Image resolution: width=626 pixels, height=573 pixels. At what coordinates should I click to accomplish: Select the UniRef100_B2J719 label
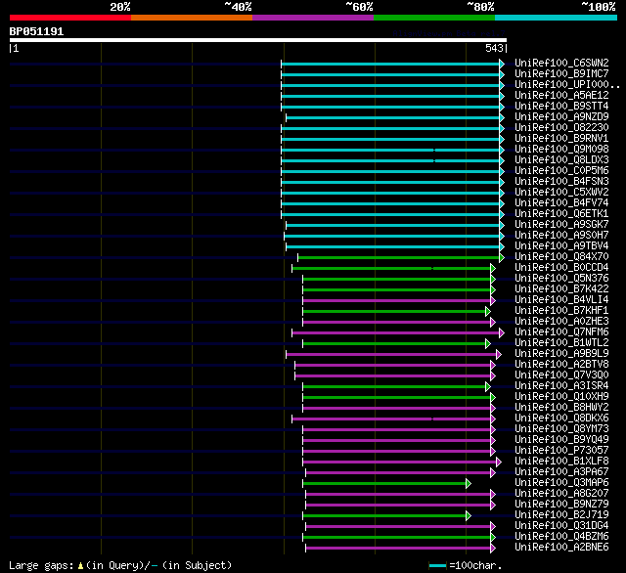coord(561,515)
